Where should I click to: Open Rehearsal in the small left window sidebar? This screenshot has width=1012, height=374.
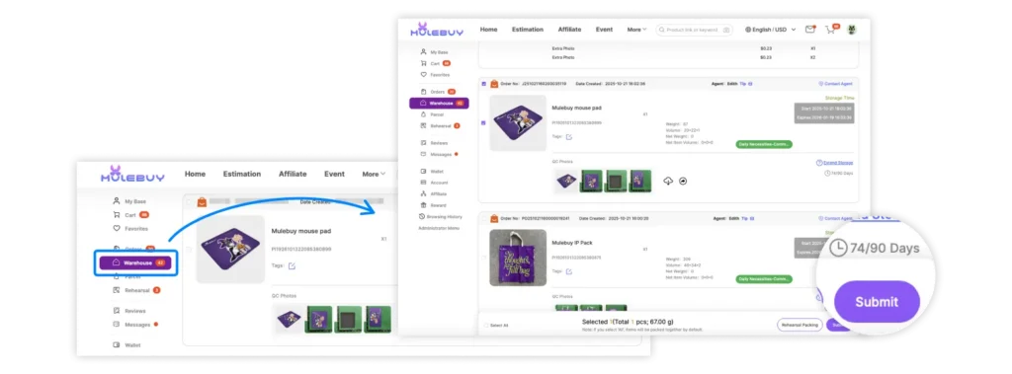136,290
